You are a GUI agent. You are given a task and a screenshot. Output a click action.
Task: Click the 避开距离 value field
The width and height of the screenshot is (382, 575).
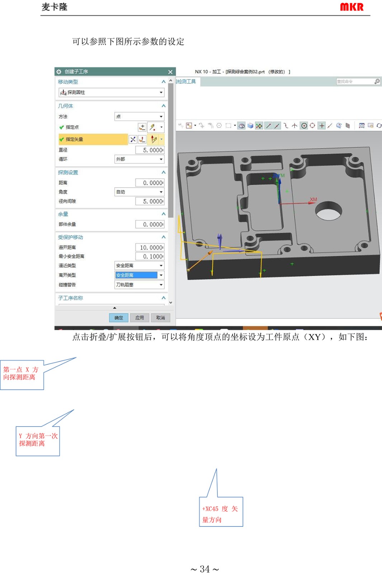click(150, 248)
